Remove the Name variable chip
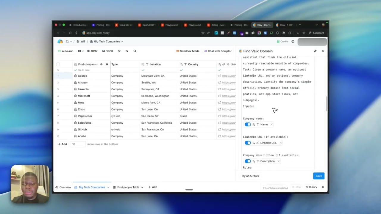This screenshot has height=214, width=381. (x=271, y=125)
